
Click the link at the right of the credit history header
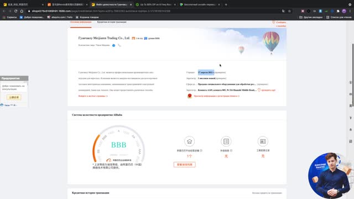click(267, 193)
